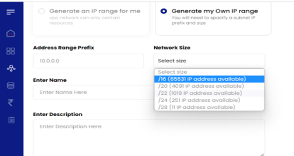Open the database storage sidebar icon

[x=11, y=86]
